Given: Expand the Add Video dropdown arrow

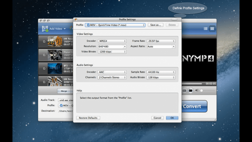Looking at the screenshot, I should (65, 29).
